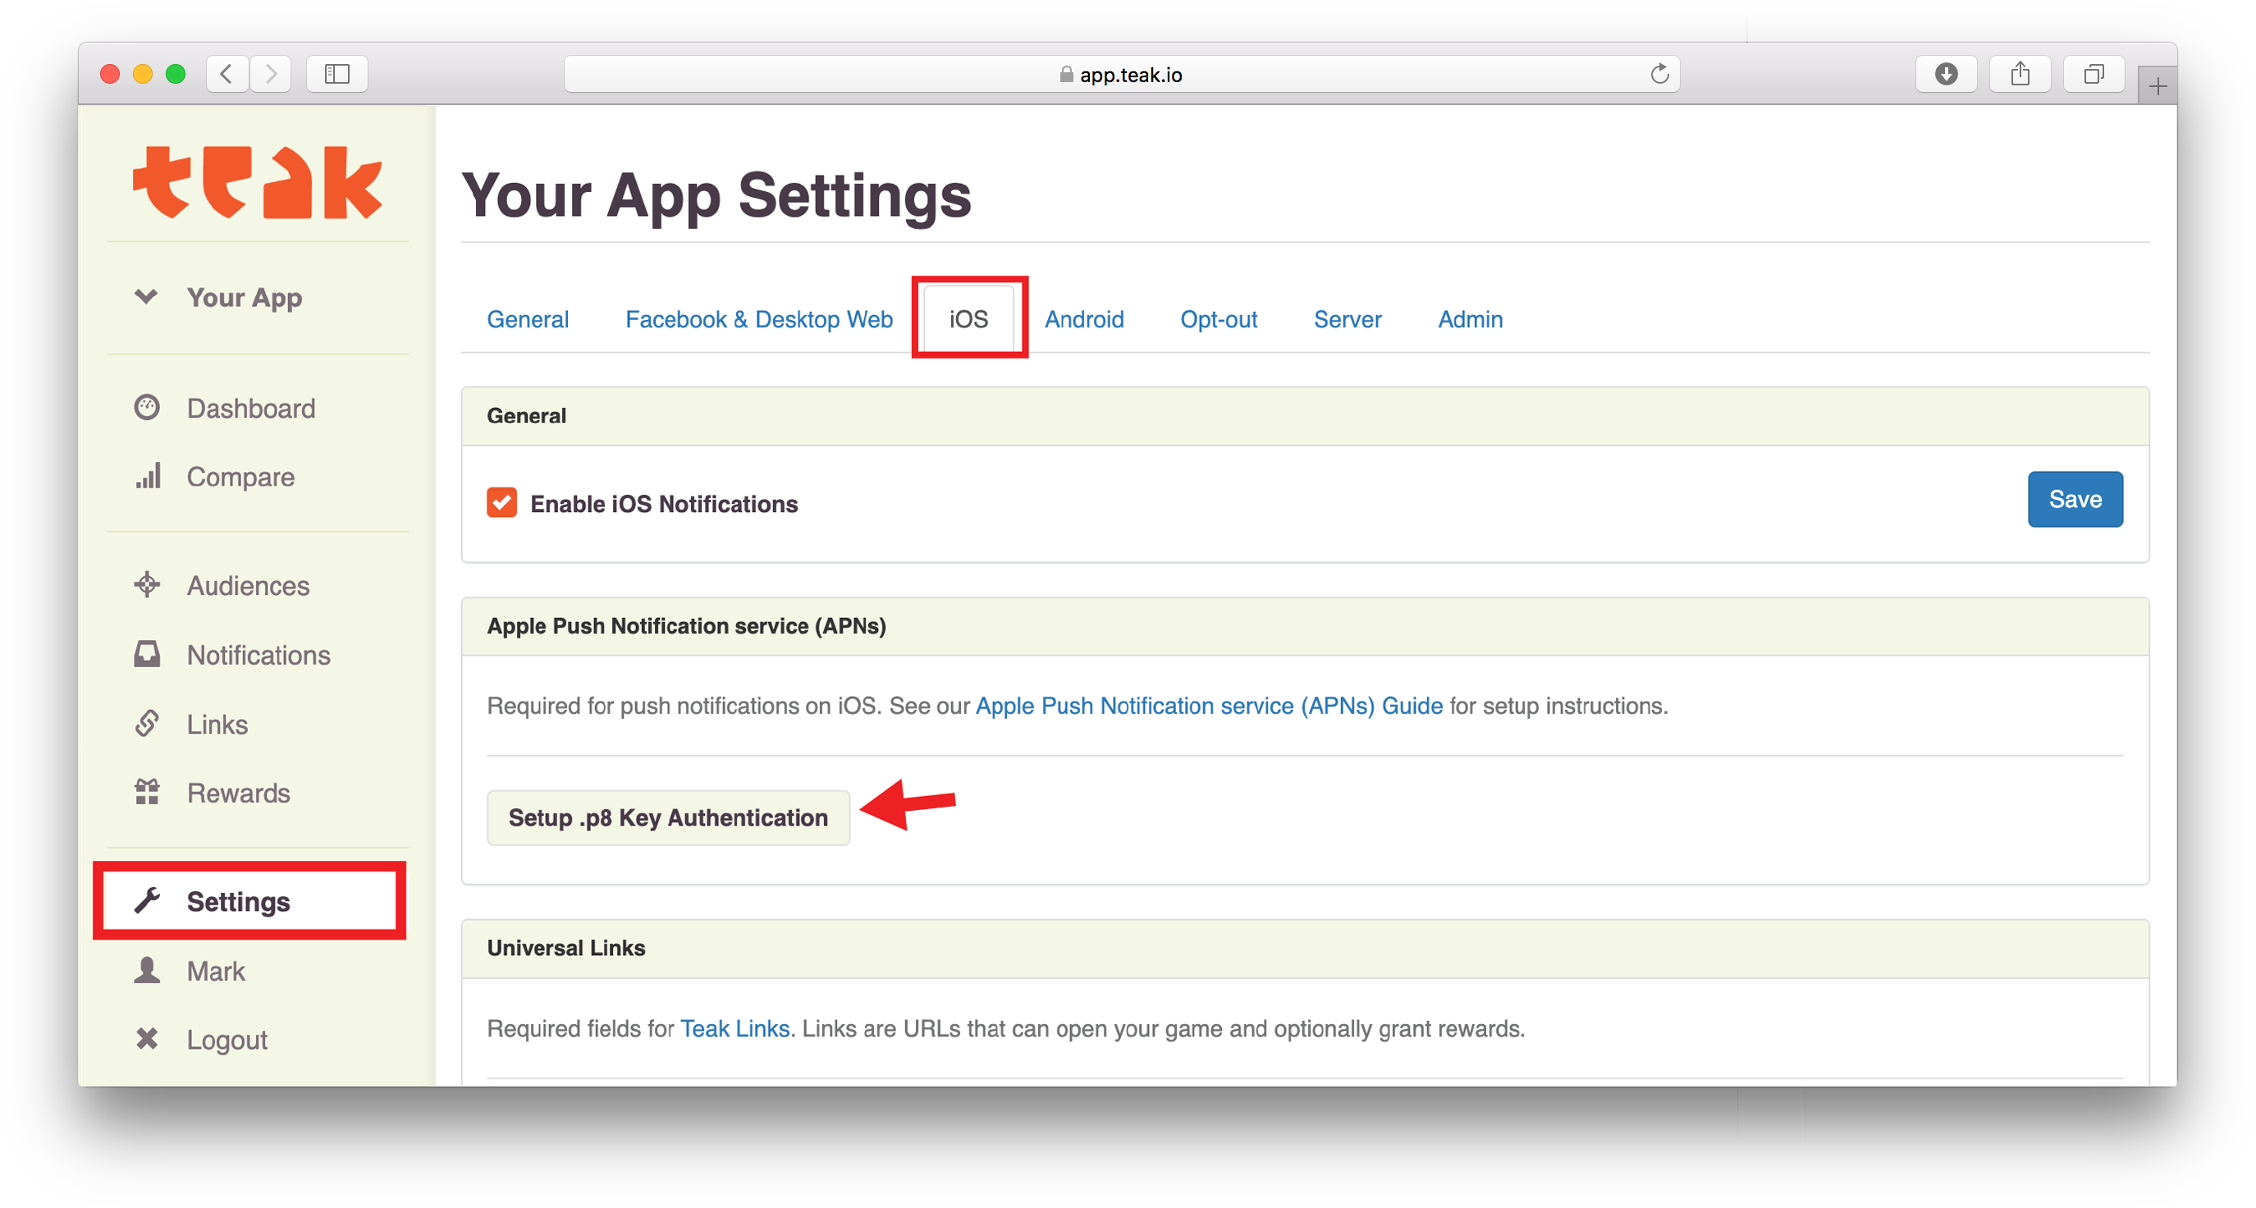The image size is (2256, 1208).
Task: Click the General section header
Action: pos(526,415)
